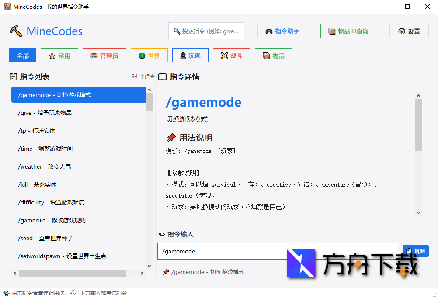Click the 指令列表 panel header icon
Viewport: 438px width, 298px height.
(x=14, y=76)
